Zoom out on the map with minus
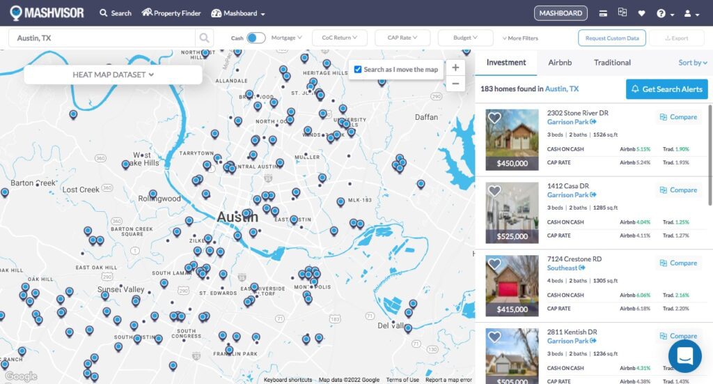Viewport: 713px width, 384px height. [x=455, y=84]
